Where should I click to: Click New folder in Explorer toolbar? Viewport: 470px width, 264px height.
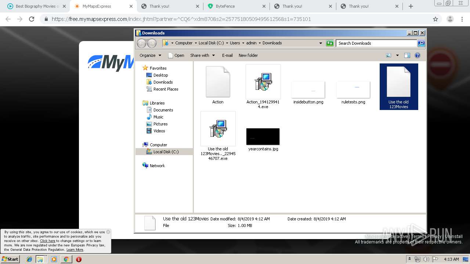pyautogui.click(x=248, y=55)
